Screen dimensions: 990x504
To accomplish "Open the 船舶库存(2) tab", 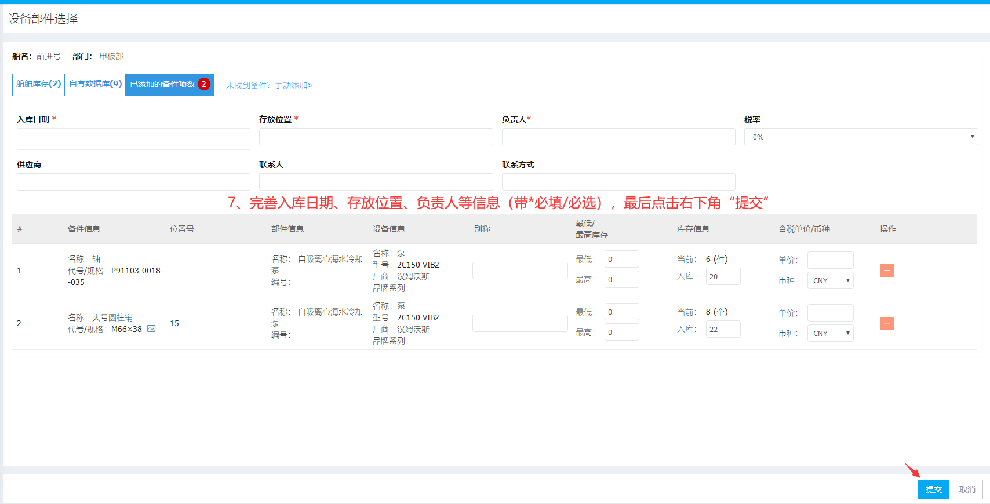I will (38, 84).
